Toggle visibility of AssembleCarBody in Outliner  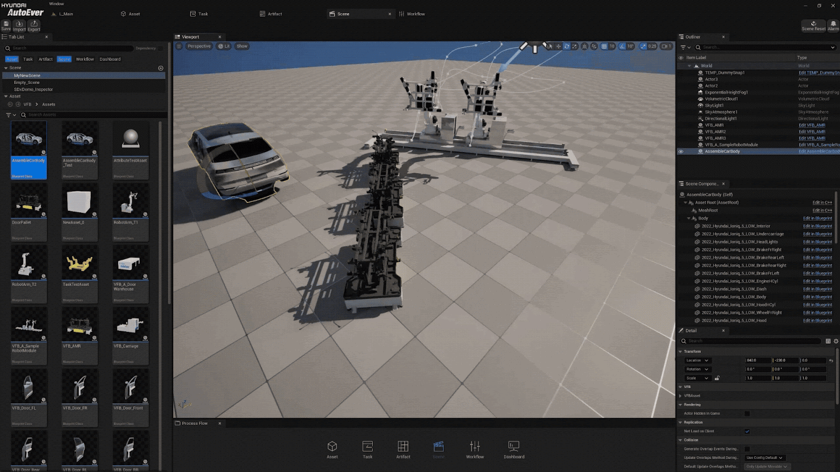click(681, 152)
